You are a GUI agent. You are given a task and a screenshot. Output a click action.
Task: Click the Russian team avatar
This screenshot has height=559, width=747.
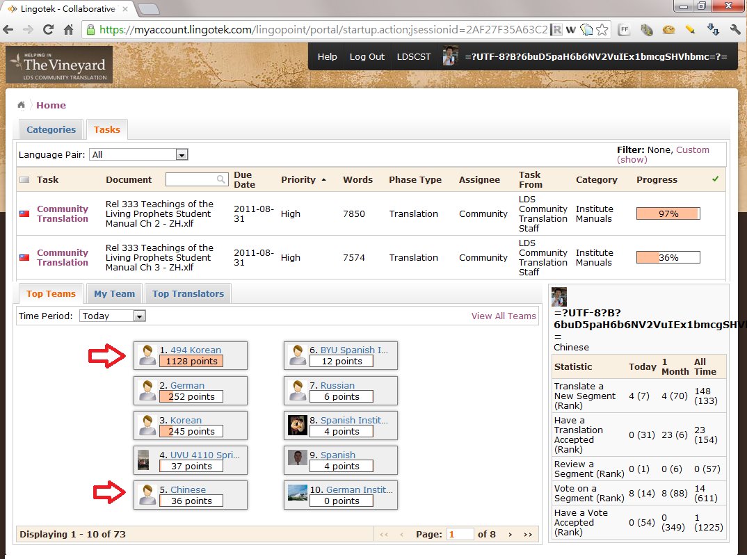tap(297, 391)
